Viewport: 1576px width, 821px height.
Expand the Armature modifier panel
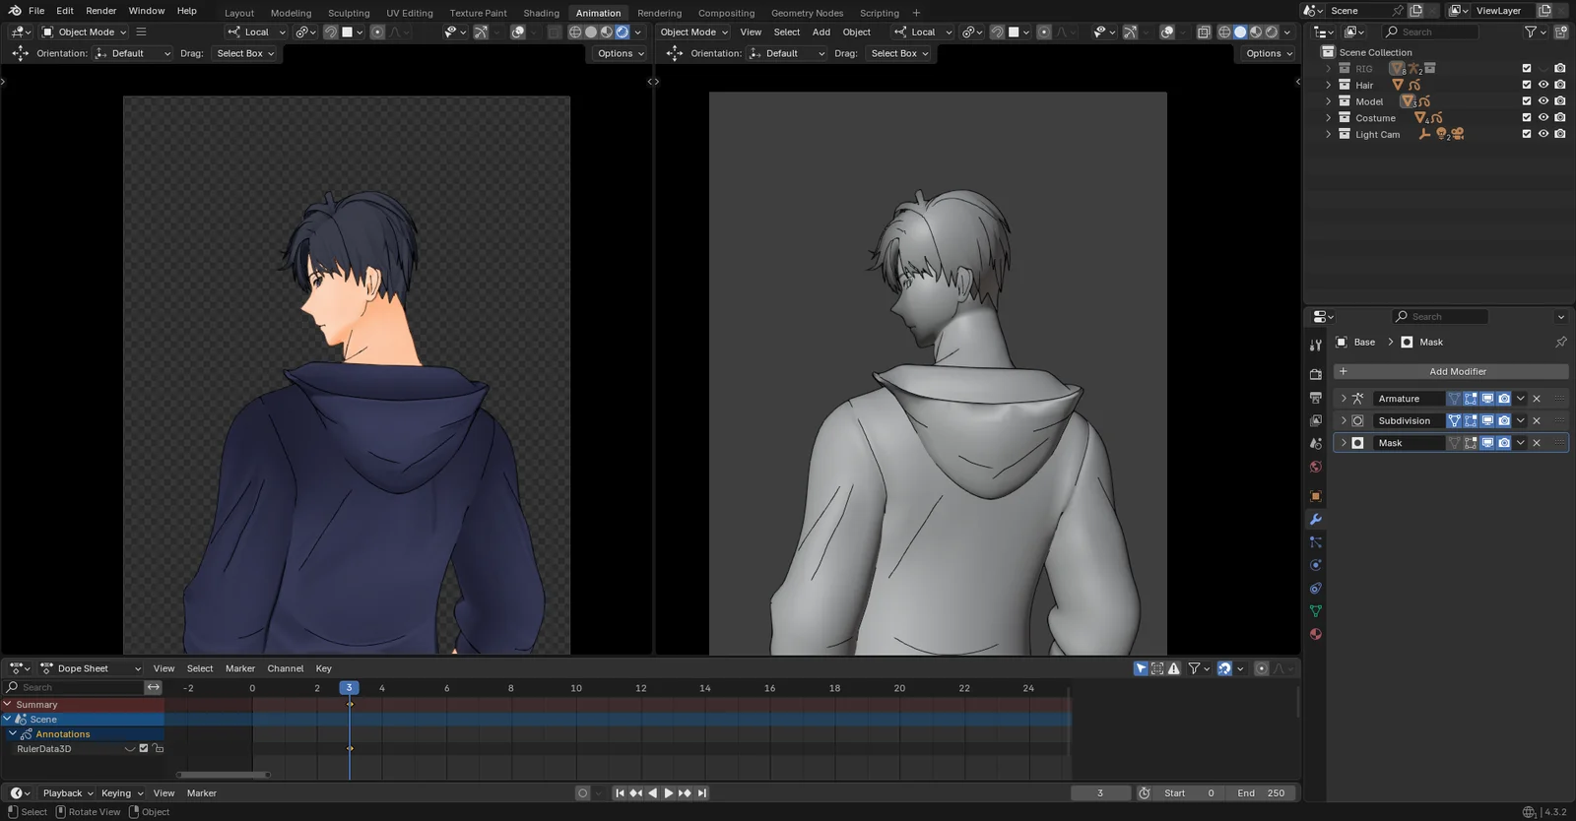coord(1344,399)
